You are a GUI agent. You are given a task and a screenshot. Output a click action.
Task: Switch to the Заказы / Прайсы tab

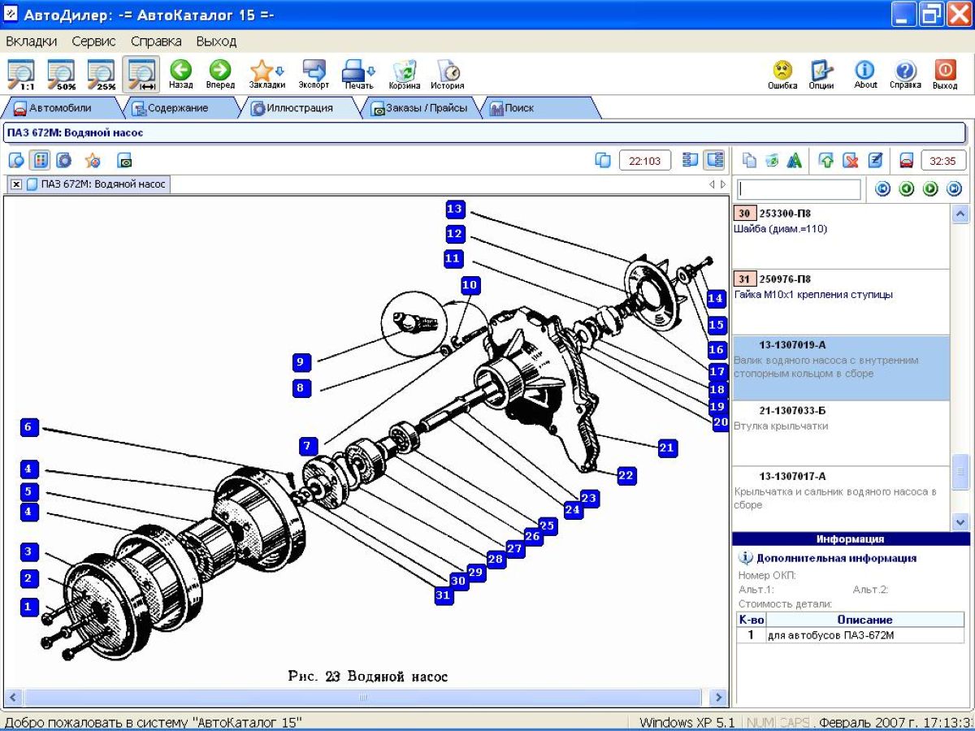coord(419,108)
